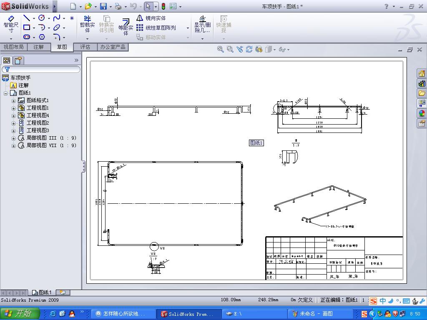Open Design Library icon in task pane
This screenshot has width=427, height=320.
click(422, 83)
